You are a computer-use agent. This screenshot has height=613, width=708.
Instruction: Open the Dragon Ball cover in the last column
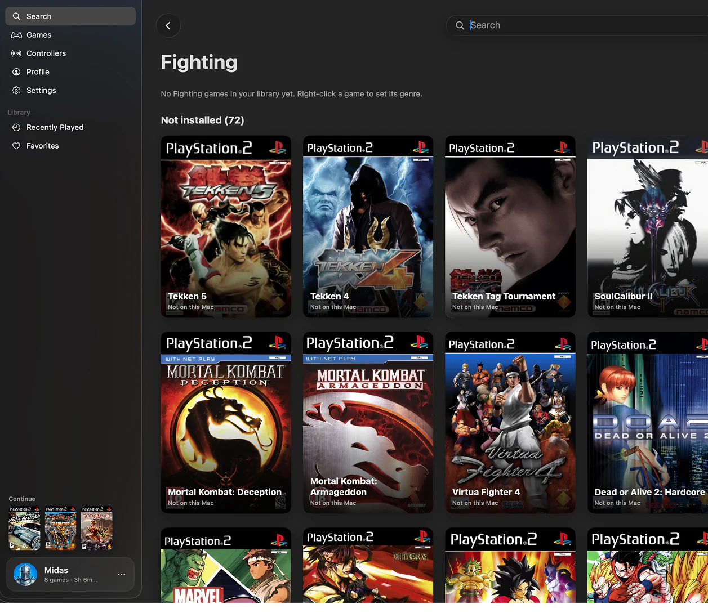pyautogui.click(x=648, y=565)
